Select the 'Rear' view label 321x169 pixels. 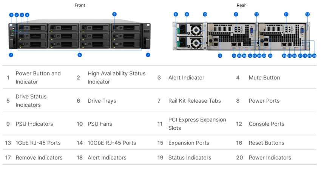click(241, 5)
